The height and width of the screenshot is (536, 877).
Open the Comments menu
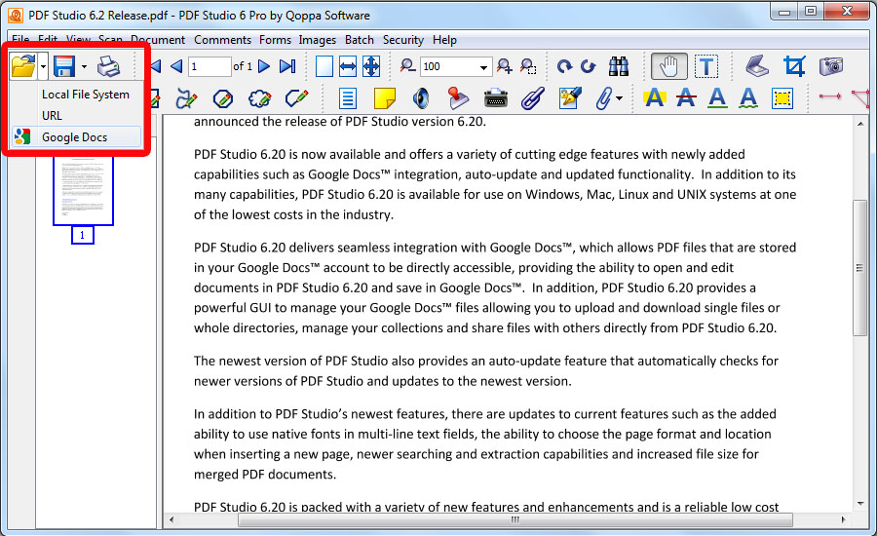pyautogui.click(x=222, y=40)
